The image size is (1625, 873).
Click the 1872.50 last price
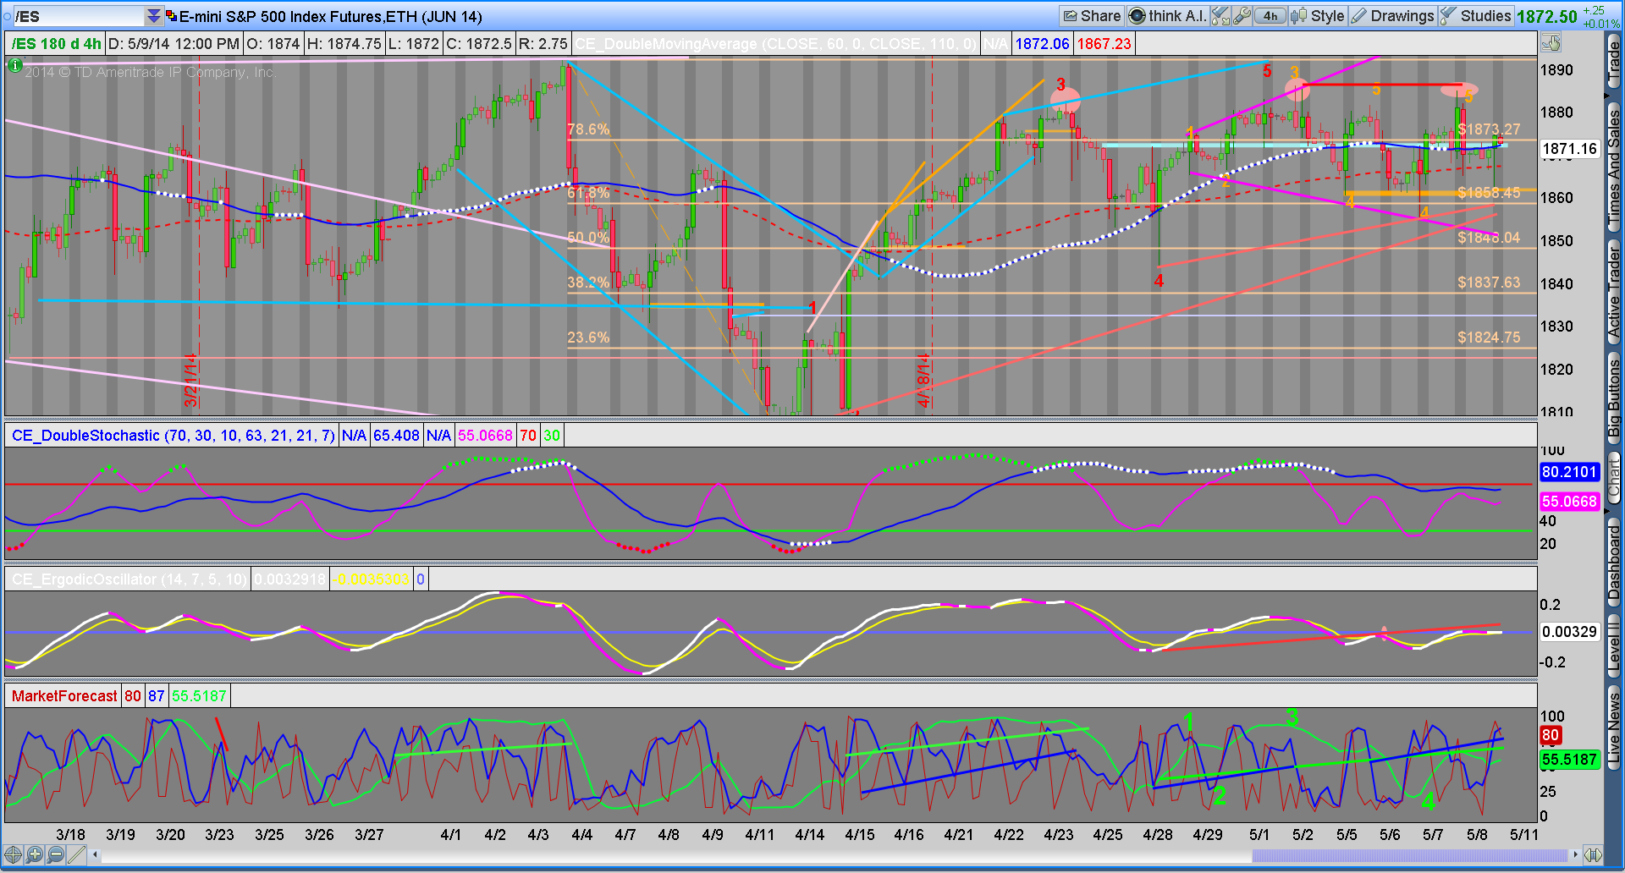pyautogui.click(x=1546, y=16)
